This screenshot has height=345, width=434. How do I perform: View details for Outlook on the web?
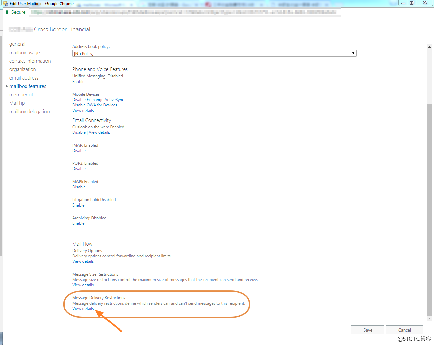click(x=99, y=132)
